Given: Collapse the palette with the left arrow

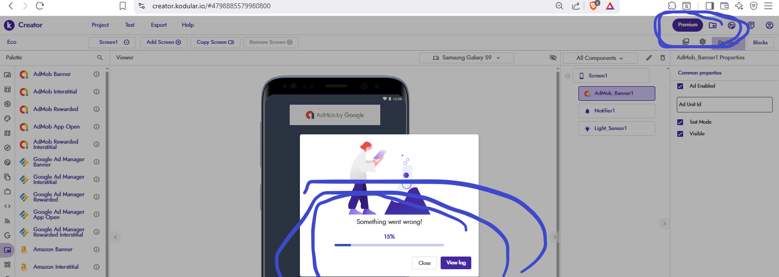Looking at the screenshot, I should pyautogui.click(x=115, y=237).
